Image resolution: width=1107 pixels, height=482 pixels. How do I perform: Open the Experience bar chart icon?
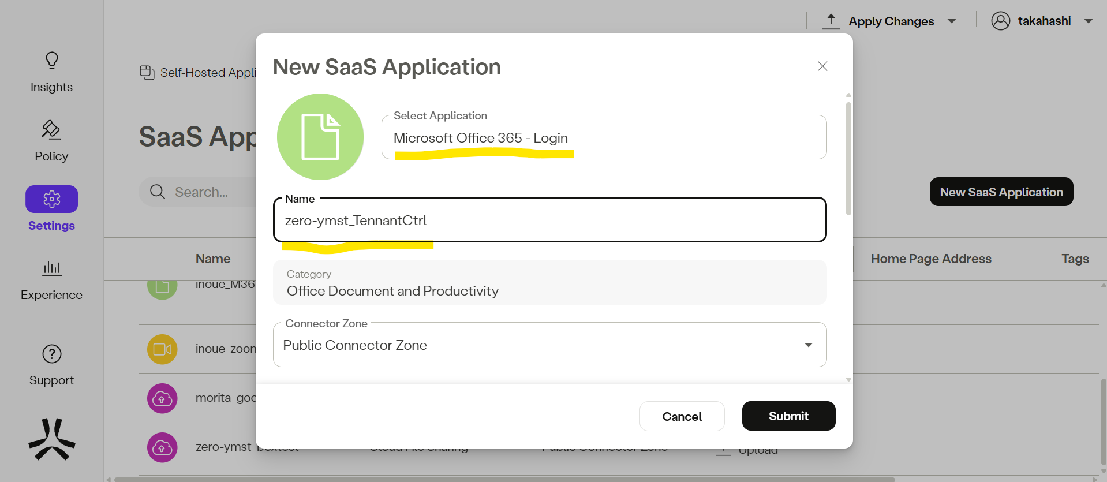pyautogui.click(x=52, y=268)
